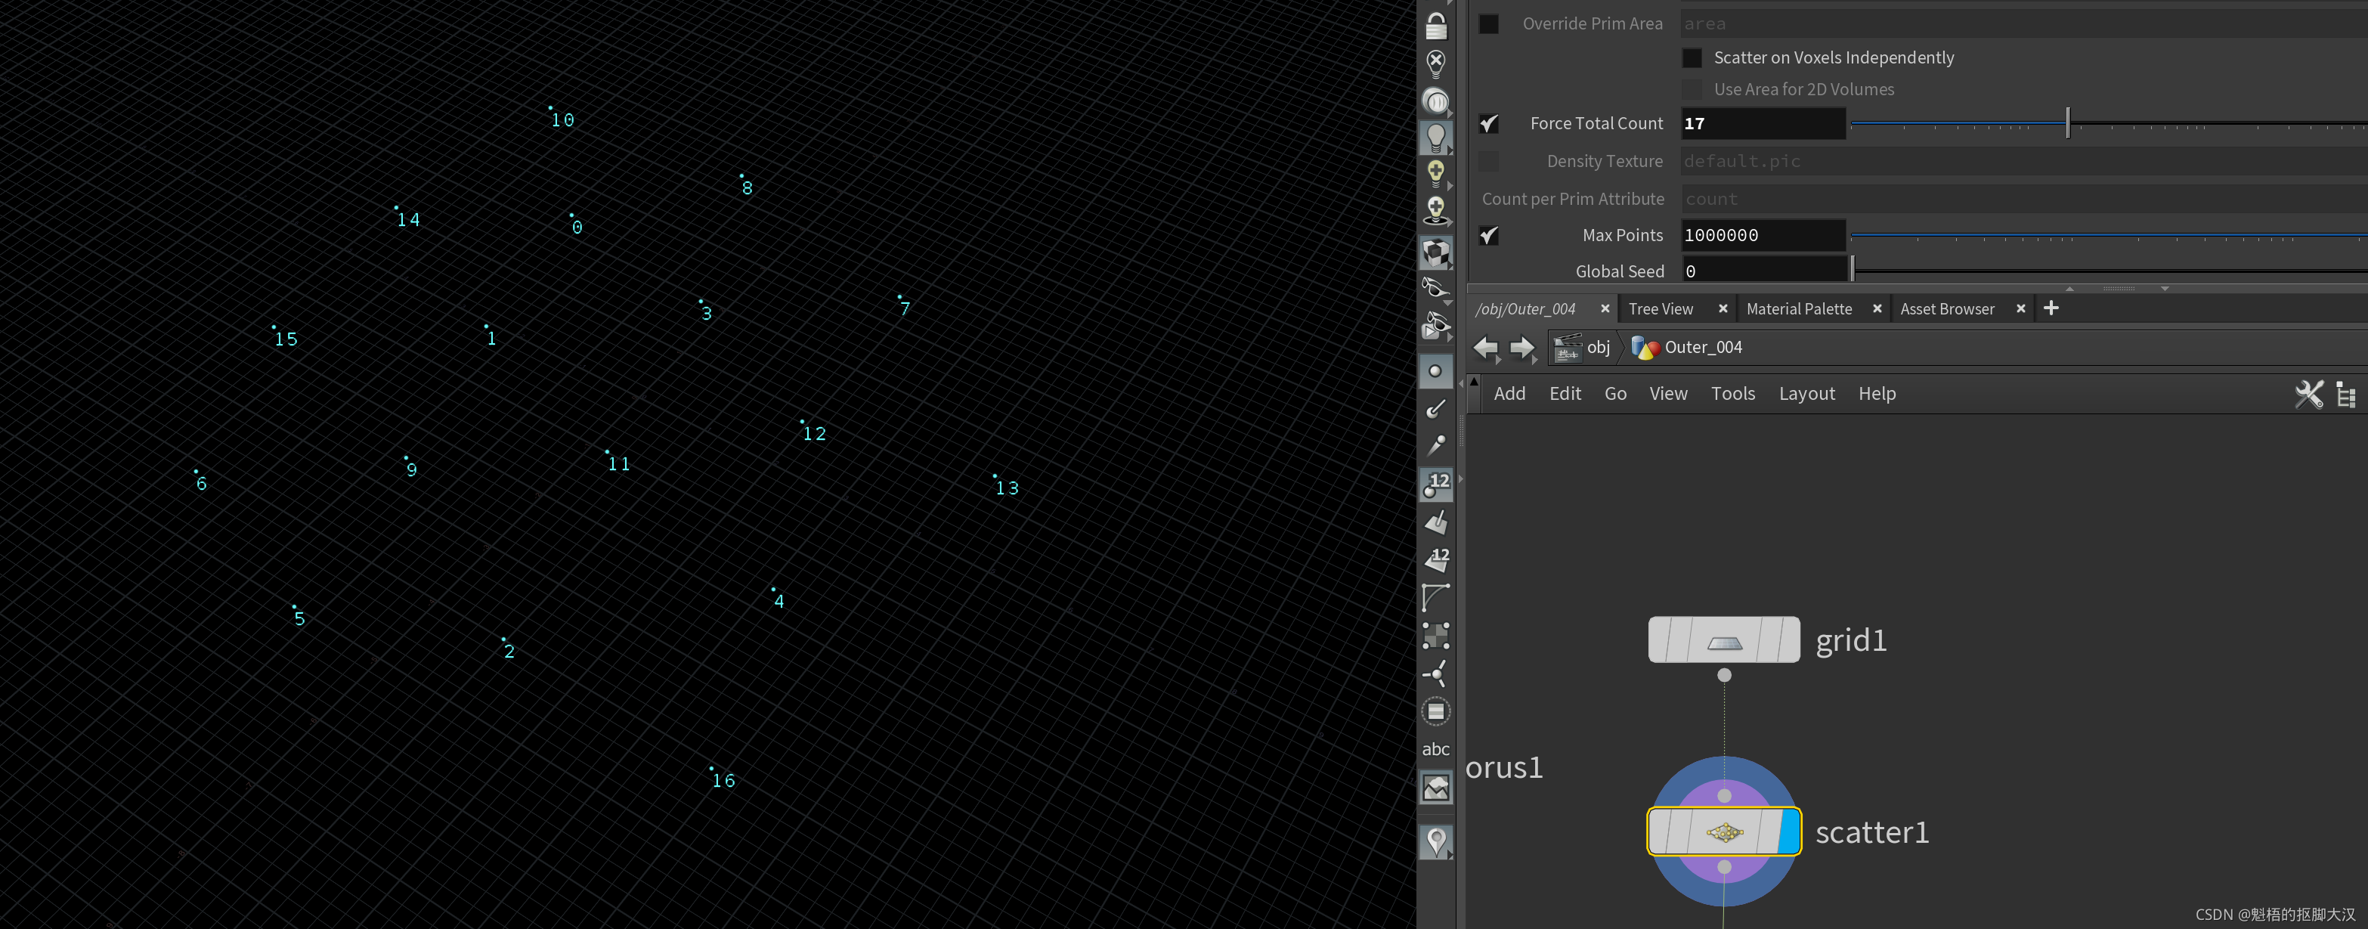Toggle display points marker icon

(1435, 371)
